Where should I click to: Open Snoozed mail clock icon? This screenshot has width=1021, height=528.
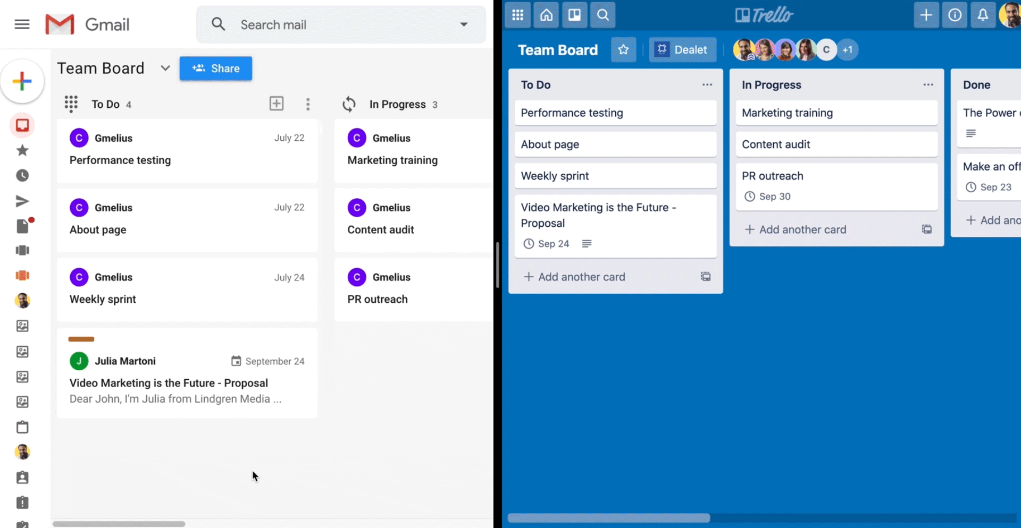click(22, 175)
